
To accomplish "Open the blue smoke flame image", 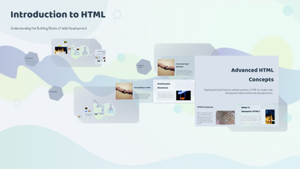I will 183,96.
